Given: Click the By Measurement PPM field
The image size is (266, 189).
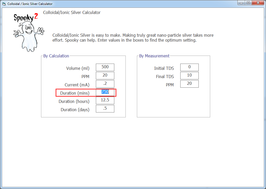Looking at the screenshot, I should tap(189, 84).
